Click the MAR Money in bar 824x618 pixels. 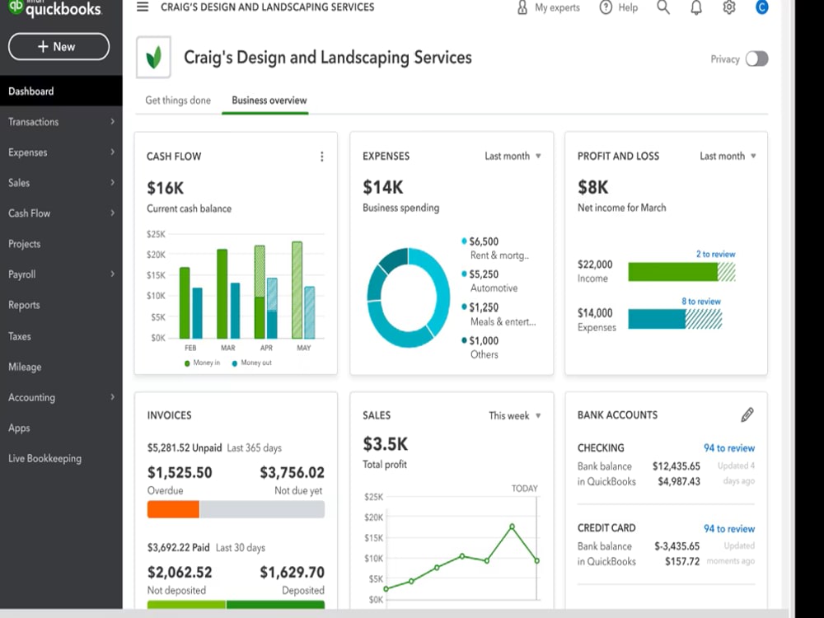click(x=222, y=293)
